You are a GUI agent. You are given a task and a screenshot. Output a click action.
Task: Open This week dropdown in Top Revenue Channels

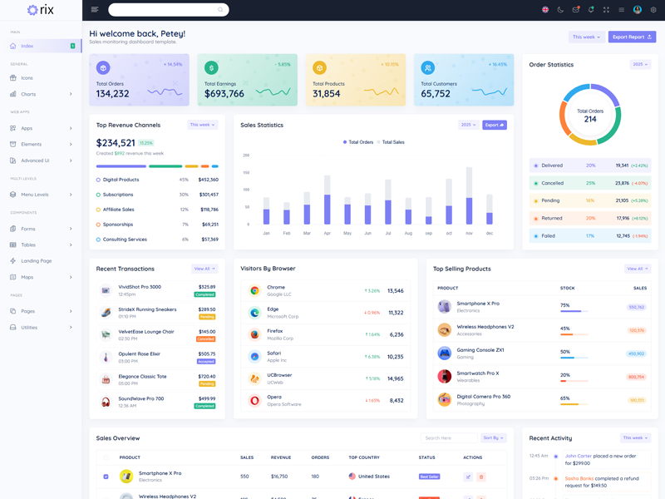click(x=202, y=125)
